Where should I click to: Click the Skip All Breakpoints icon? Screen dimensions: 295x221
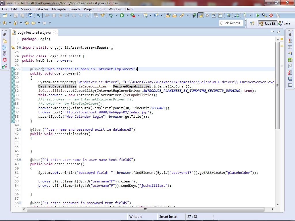[x=38, y=15]
